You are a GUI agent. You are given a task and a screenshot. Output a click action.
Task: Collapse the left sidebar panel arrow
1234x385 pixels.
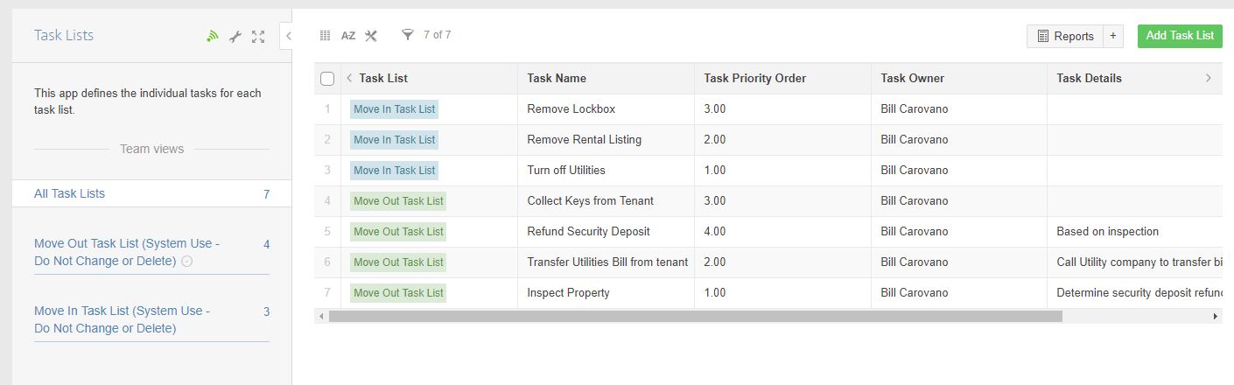[286, 36]
